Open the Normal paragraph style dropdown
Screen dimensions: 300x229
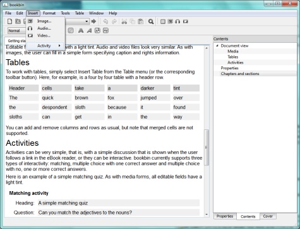coord(17,31)
